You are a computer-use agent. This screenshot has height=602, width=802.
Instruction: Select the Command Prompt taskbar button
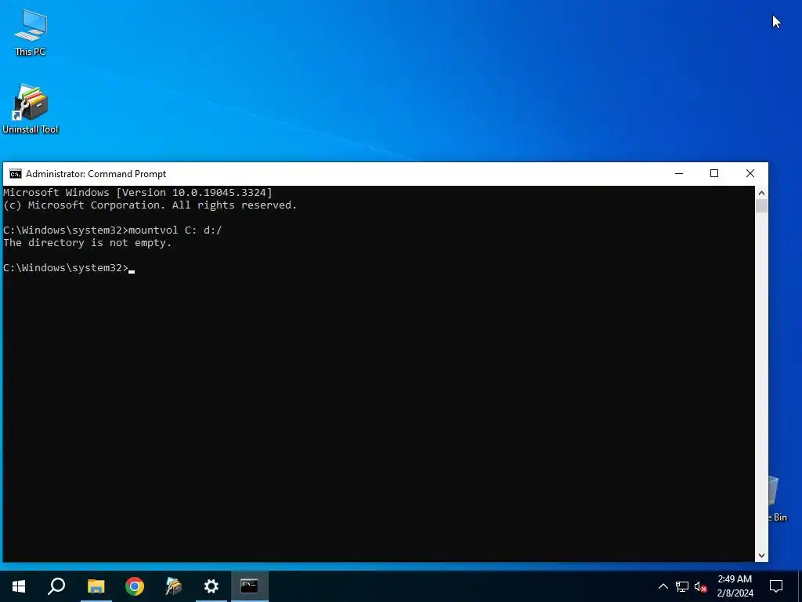click(x=250, y=586)
